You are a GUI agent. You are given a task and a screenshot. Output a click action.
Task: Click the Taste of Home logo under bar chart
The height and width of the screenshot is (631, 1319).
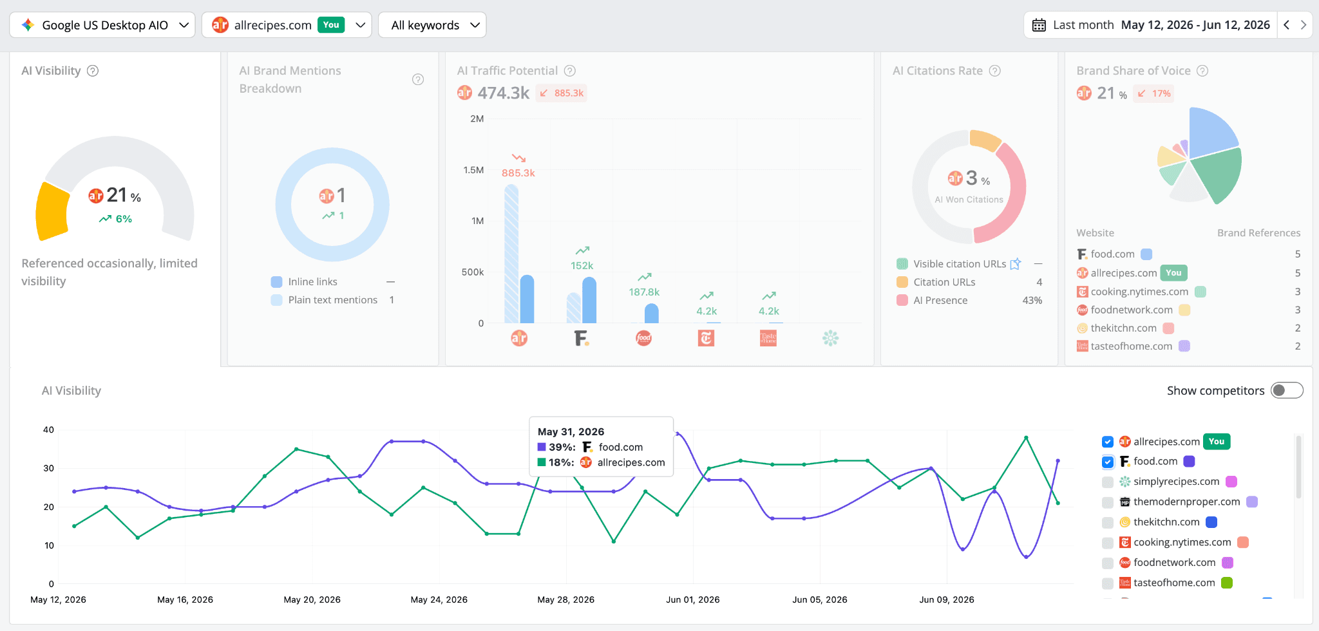[768, 338]
